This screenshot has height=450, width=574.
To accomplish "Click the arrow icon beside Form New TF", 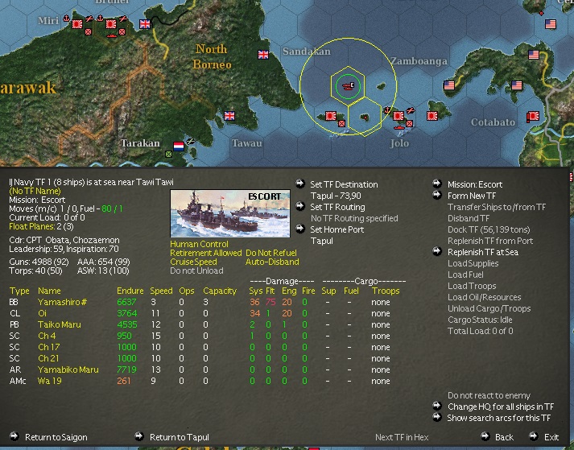I will [437, 195].
